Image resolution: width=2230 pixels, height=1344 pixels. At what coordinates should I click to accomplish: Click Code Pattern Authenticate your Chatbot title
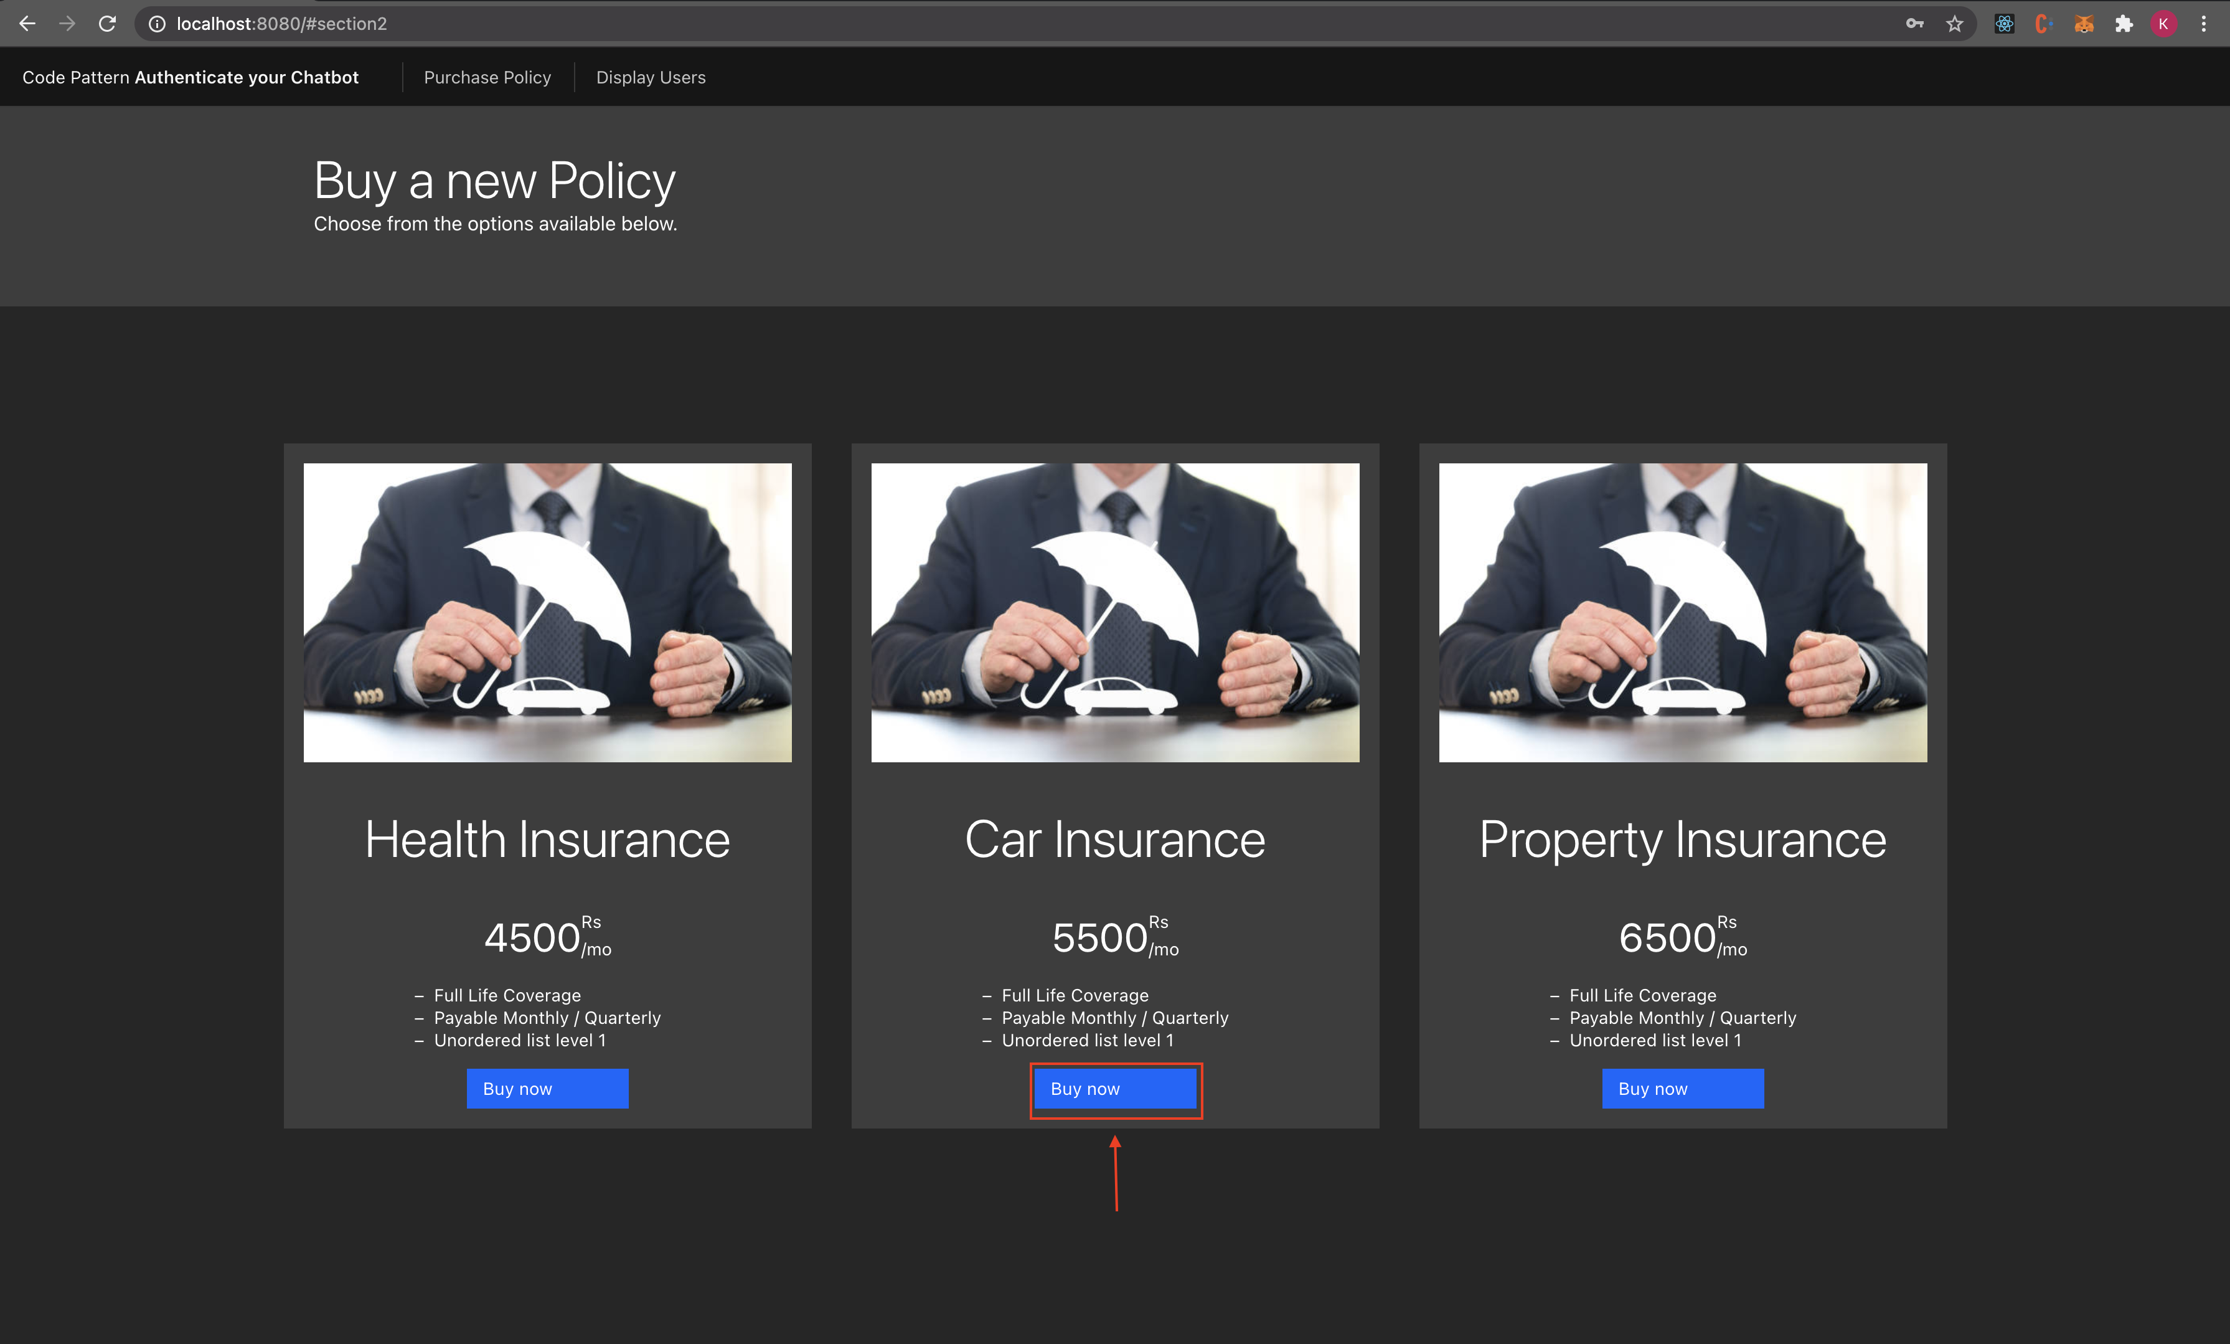[x=190, y=77]
